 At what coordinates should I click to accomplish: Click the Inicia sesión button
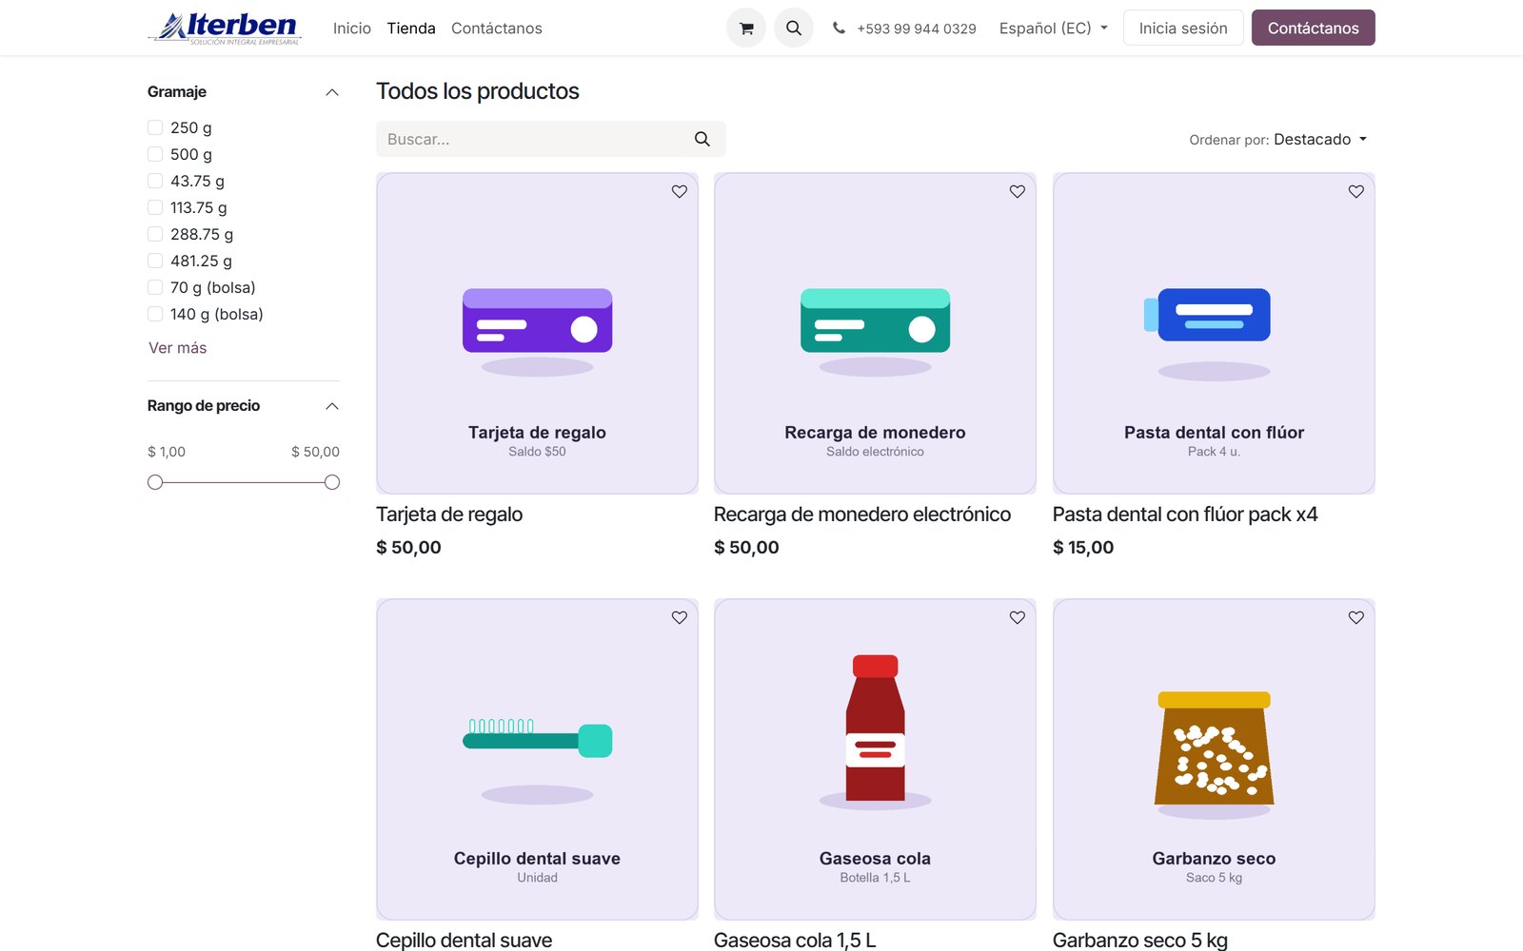(x=1183, y=29)
